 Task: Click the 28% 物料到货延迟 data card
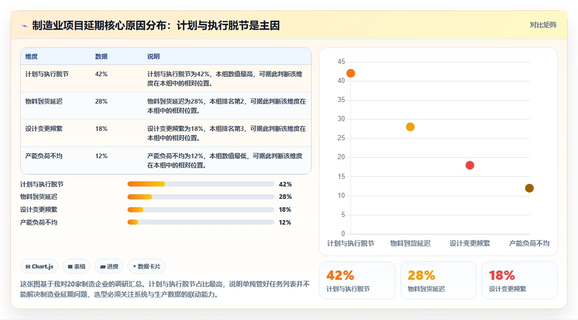click(x=438, y=280)
